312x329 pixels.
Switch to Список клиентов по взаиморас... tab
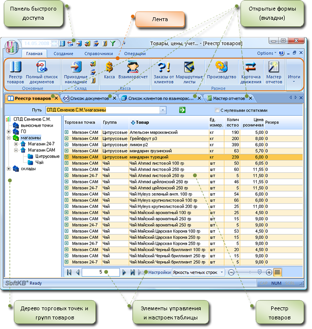click(161, 98)
